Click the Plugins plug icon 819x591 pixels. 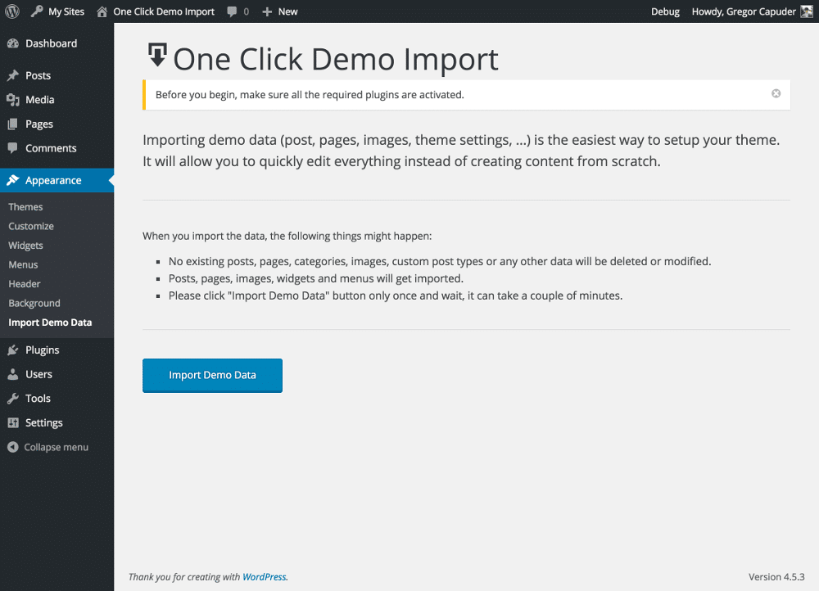click(13, 350)
